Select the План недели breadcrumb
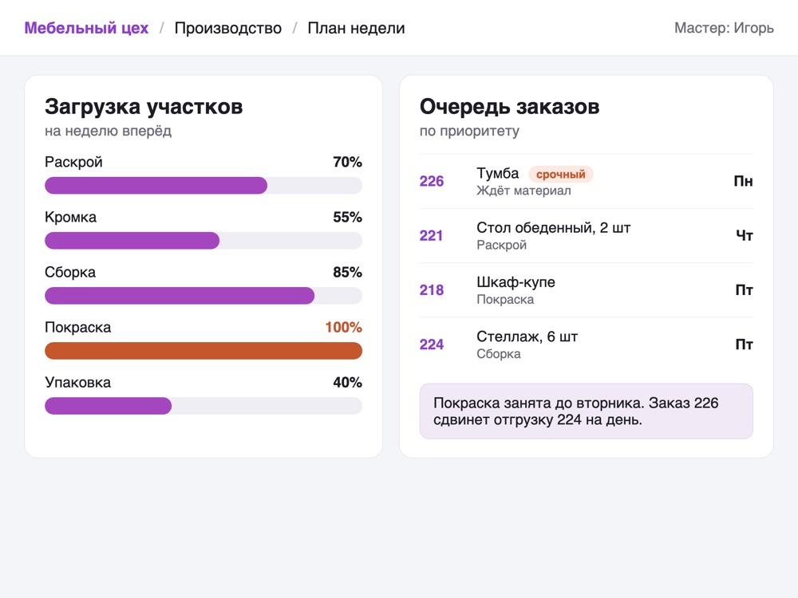Screen dimensions: 798x598 tap(356, 28)
